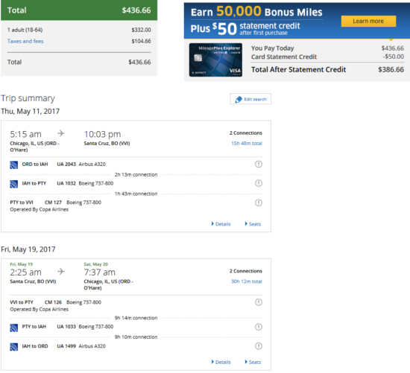Click the -$50.00 credit amount

394,57
